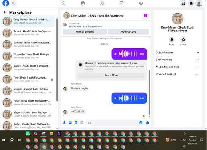Open Keisy Mabel conversation in list

(x=28, y=21)
